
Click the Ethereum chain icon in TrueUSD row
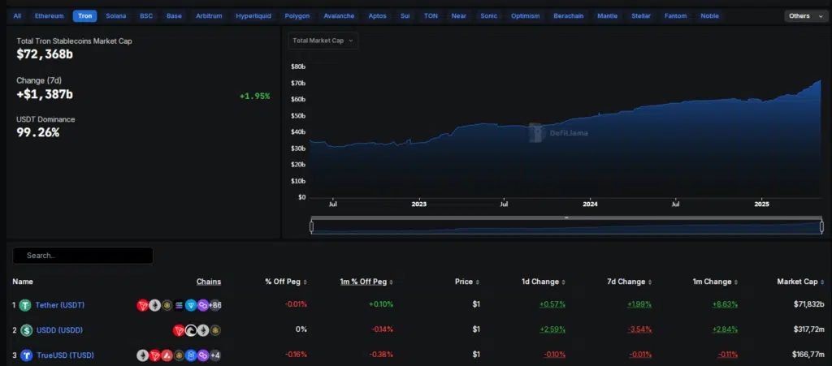143,355
